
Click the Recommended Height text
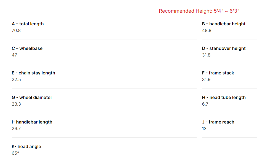(199, 11)
